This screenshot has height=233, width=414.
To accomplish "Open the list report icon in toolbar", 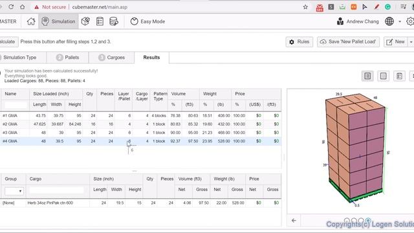I will pos(100,21).
